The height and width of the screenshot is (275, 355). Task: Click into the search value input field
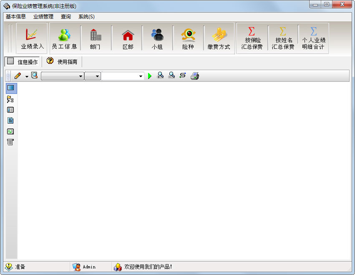pyautogui.click(x=120, y=76)
